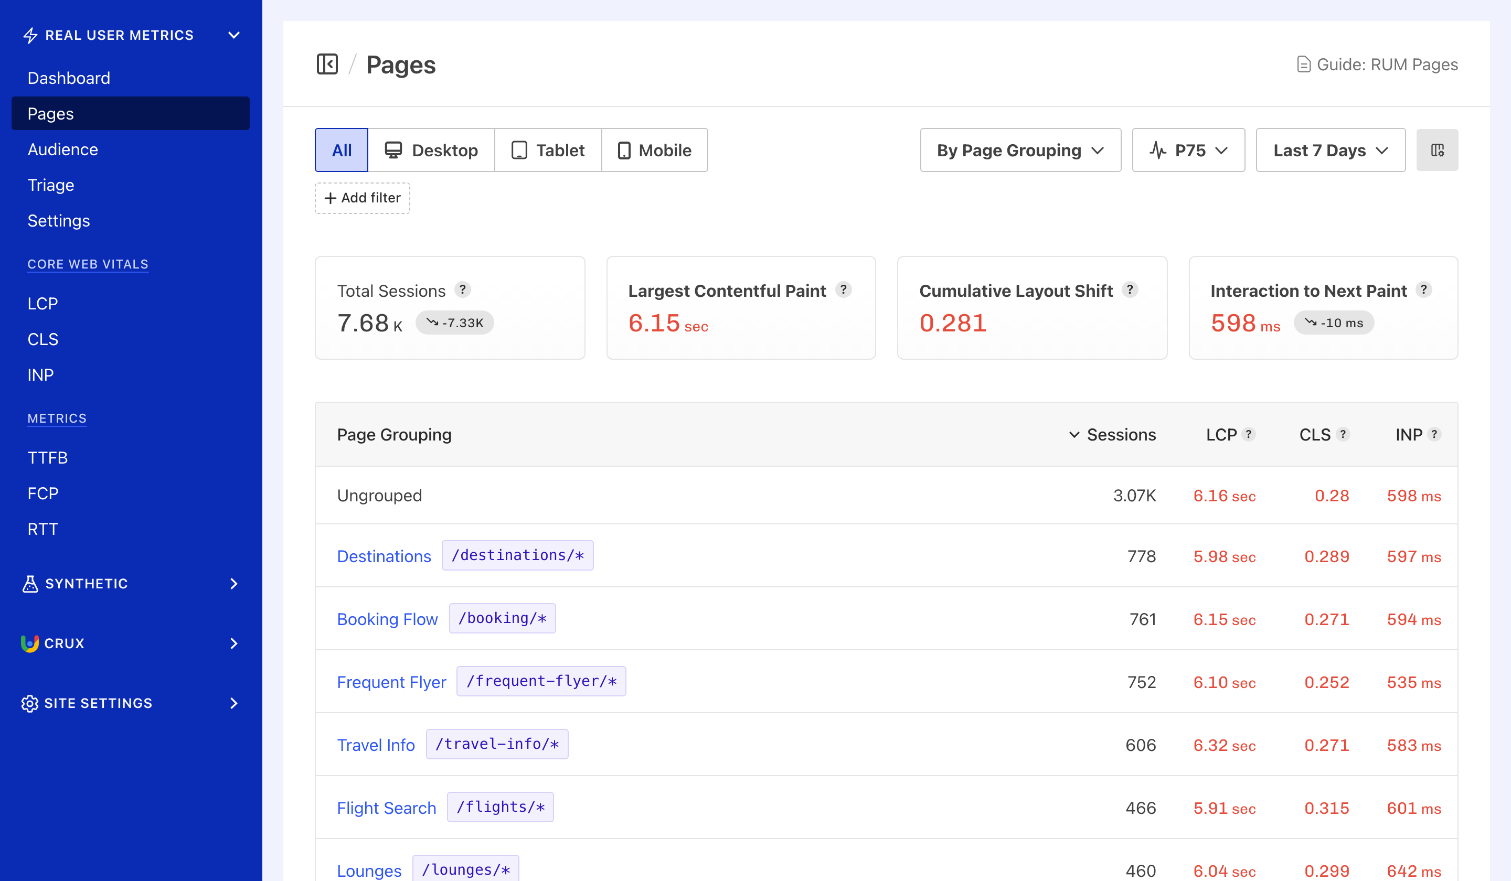Click the CrUX Chrome icon in sidebar
The image size is (1511, 881).
30,643
